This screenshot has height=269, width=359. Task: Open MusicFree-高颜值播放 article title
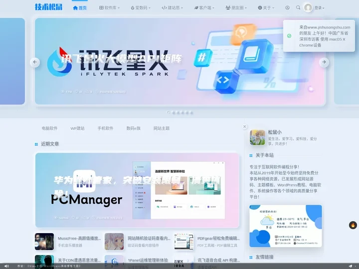click(x=79, y=238)
